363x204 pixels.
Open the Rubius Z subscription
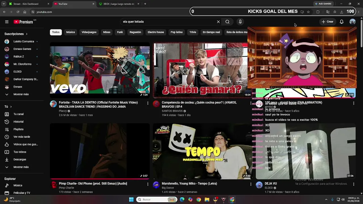coord(22,57)
